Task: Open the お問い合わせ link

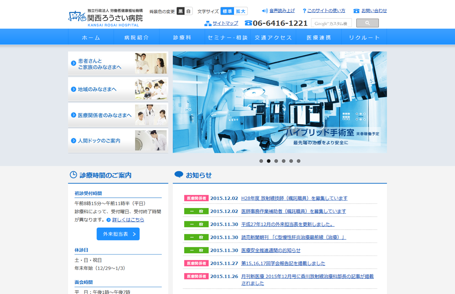Action: (x=374, y=11)
